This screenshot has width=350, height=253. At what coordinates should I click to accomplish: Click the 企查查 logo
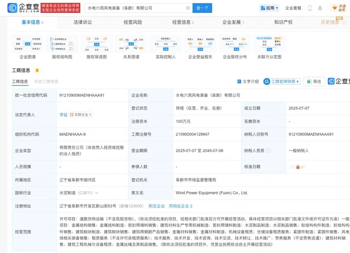point(20,8)
